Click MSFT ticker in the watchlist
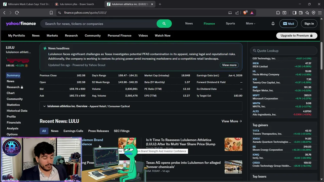The height and width of the screenshot is (182, 324). pos(256,95)
